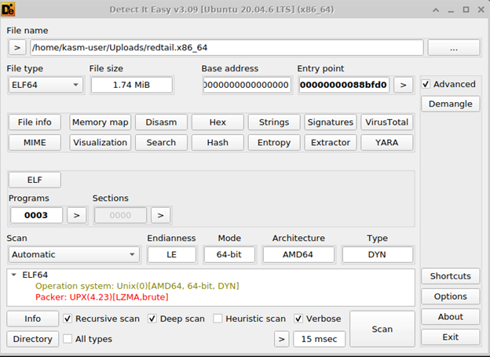
Task: Click the arrow button left of scan time
Action: point(281,339)
